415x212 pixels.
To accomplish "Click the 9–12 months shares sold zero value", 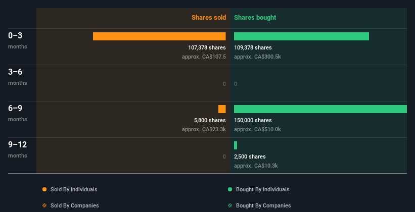I will [x=224, y=156].
